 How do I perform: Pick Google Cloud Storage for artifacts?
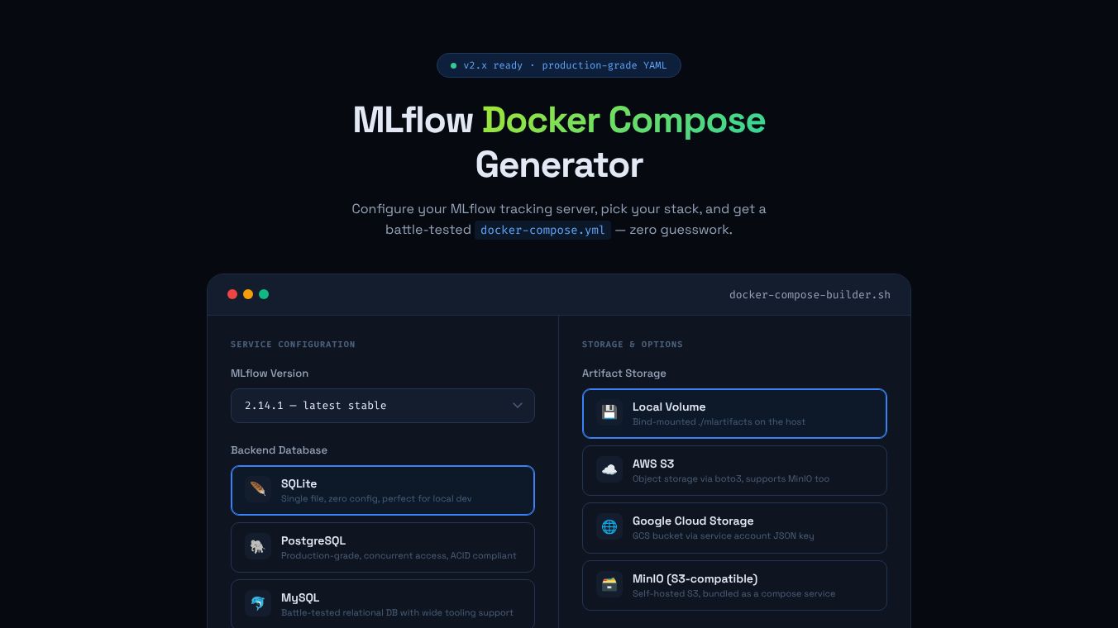click(x=734, y=527)
